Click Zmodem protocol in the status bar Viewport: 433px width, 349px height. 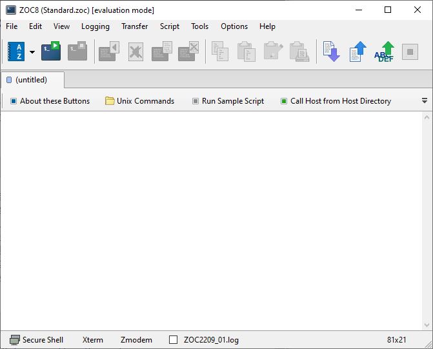click(136, 340)
